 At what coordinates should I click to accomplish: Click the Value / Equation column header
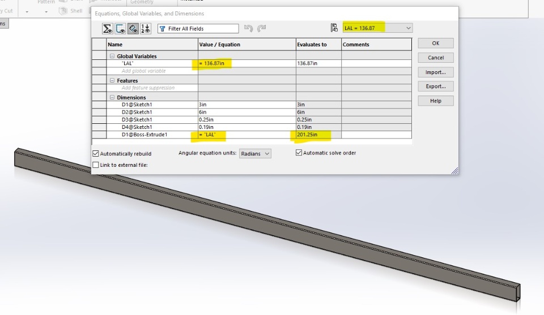247,44
